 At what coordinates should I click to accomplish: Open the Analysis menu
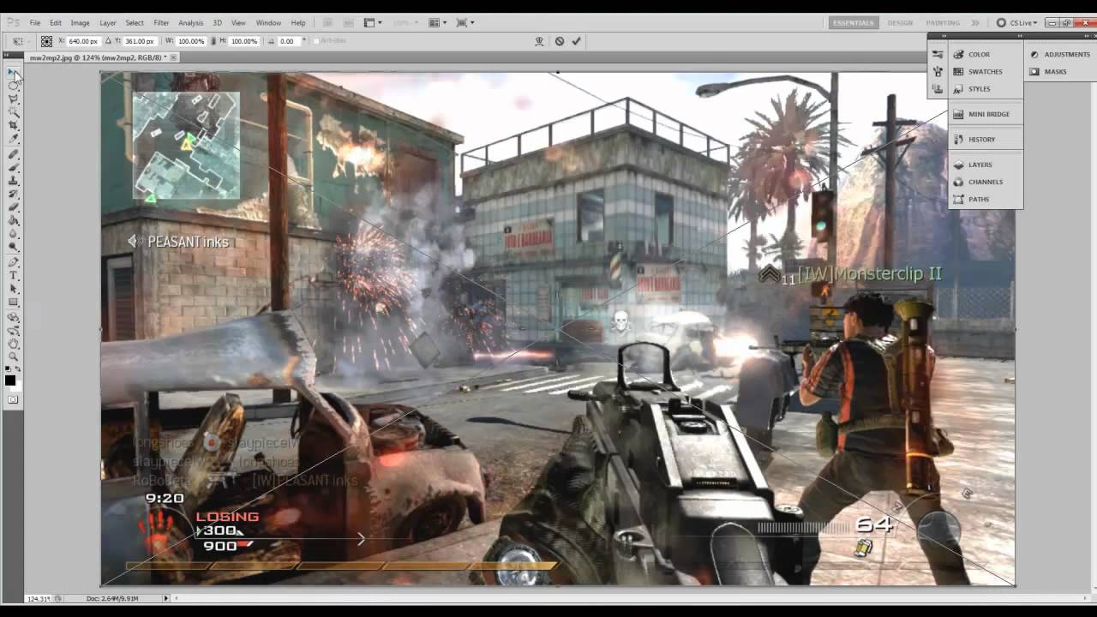click(x=191, y=23)
